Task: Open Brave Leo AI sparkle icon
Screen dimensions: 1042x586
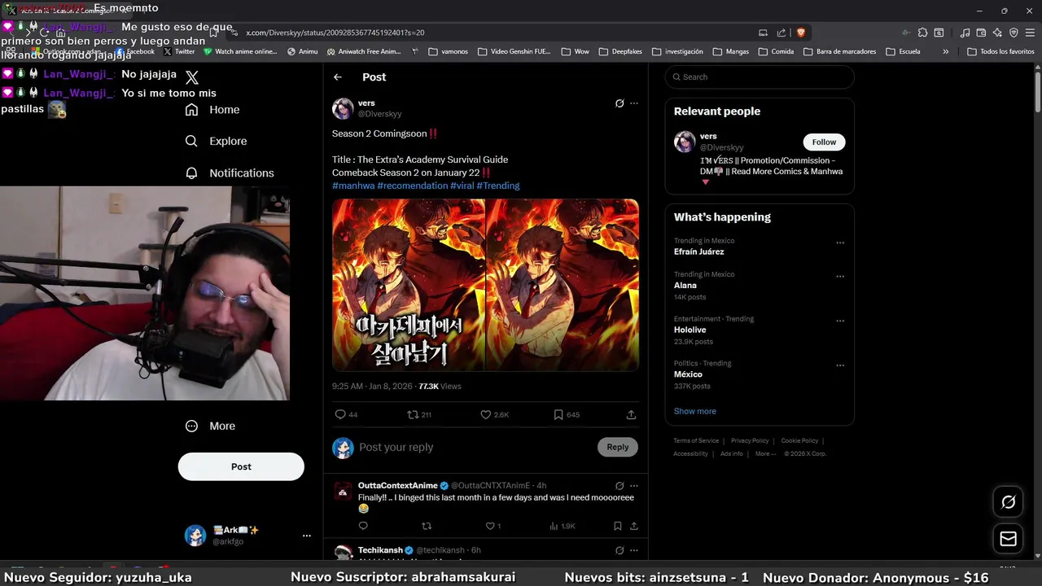Action: coord(997,33)
